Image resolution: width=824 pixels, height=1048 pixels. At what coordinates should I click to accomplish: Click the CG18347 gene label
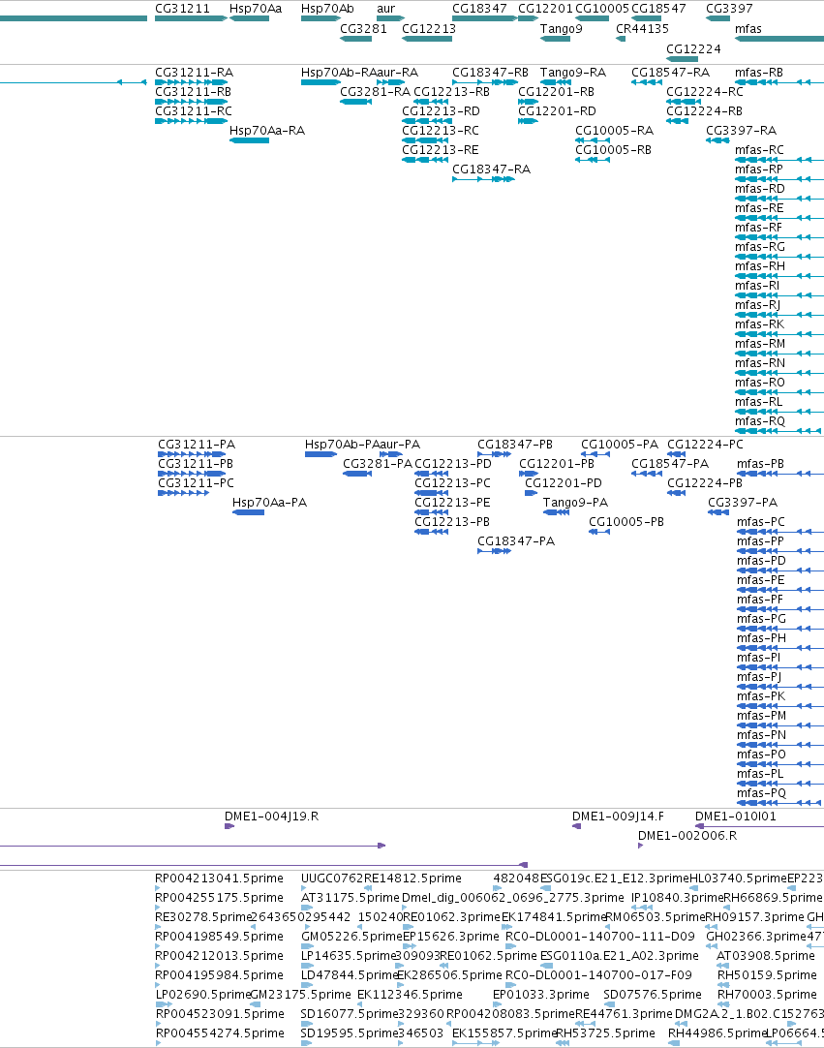479,9
